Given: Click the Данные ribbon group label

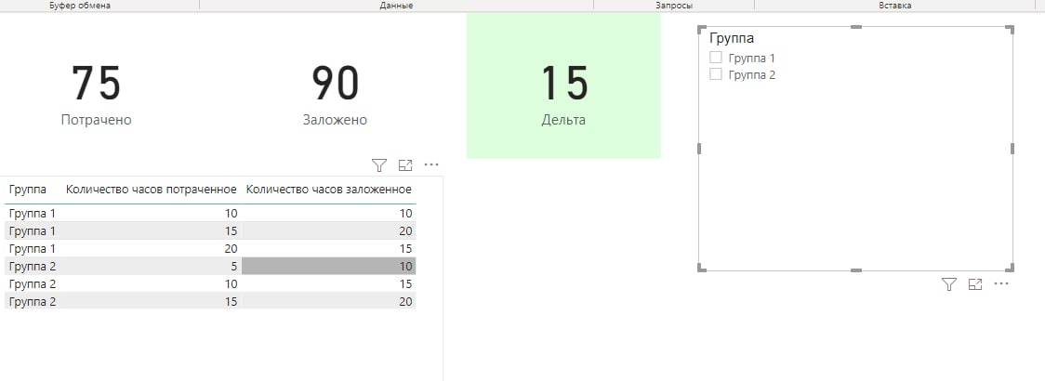Looking at the screenshot, I should click(397, 6).
